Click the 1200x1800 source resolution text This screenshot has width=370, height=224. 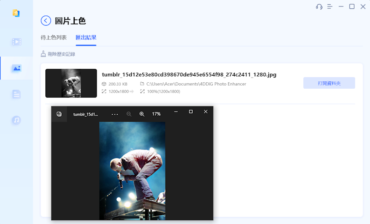point(119,92)
